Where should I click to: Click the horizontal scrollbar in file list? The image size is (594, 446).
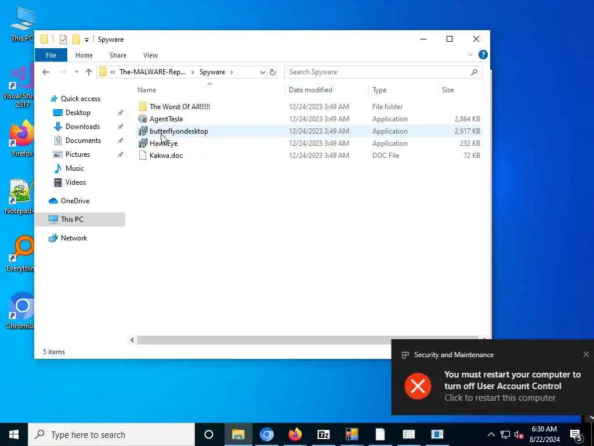coord(307,340)
